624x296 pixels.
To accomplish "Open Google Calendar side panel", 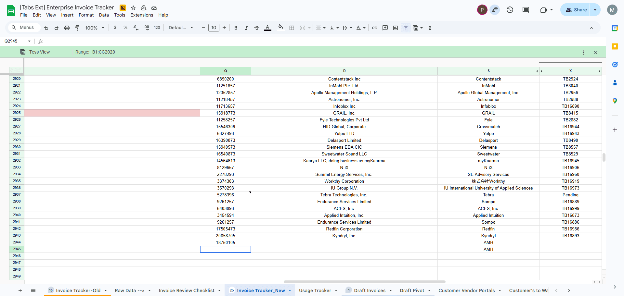I will 615,28.
